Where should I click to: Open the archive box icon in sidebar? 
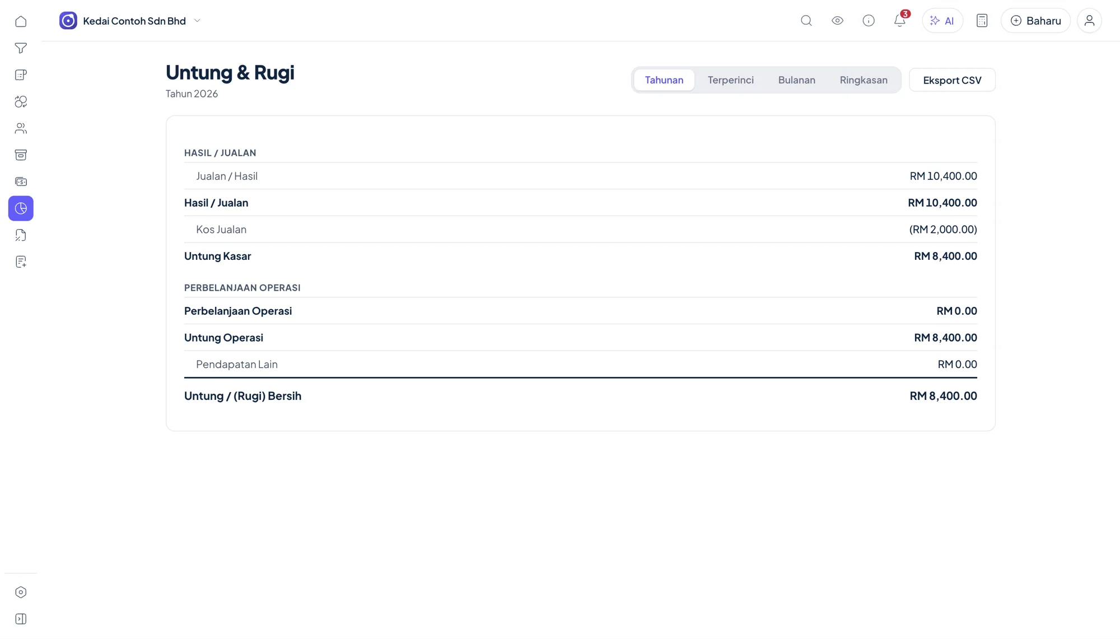pos(21,155)
